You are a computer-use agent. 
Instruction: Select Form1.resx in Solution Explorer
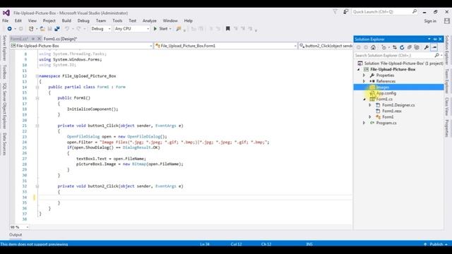pyautogui.click(x=392, y=111)
